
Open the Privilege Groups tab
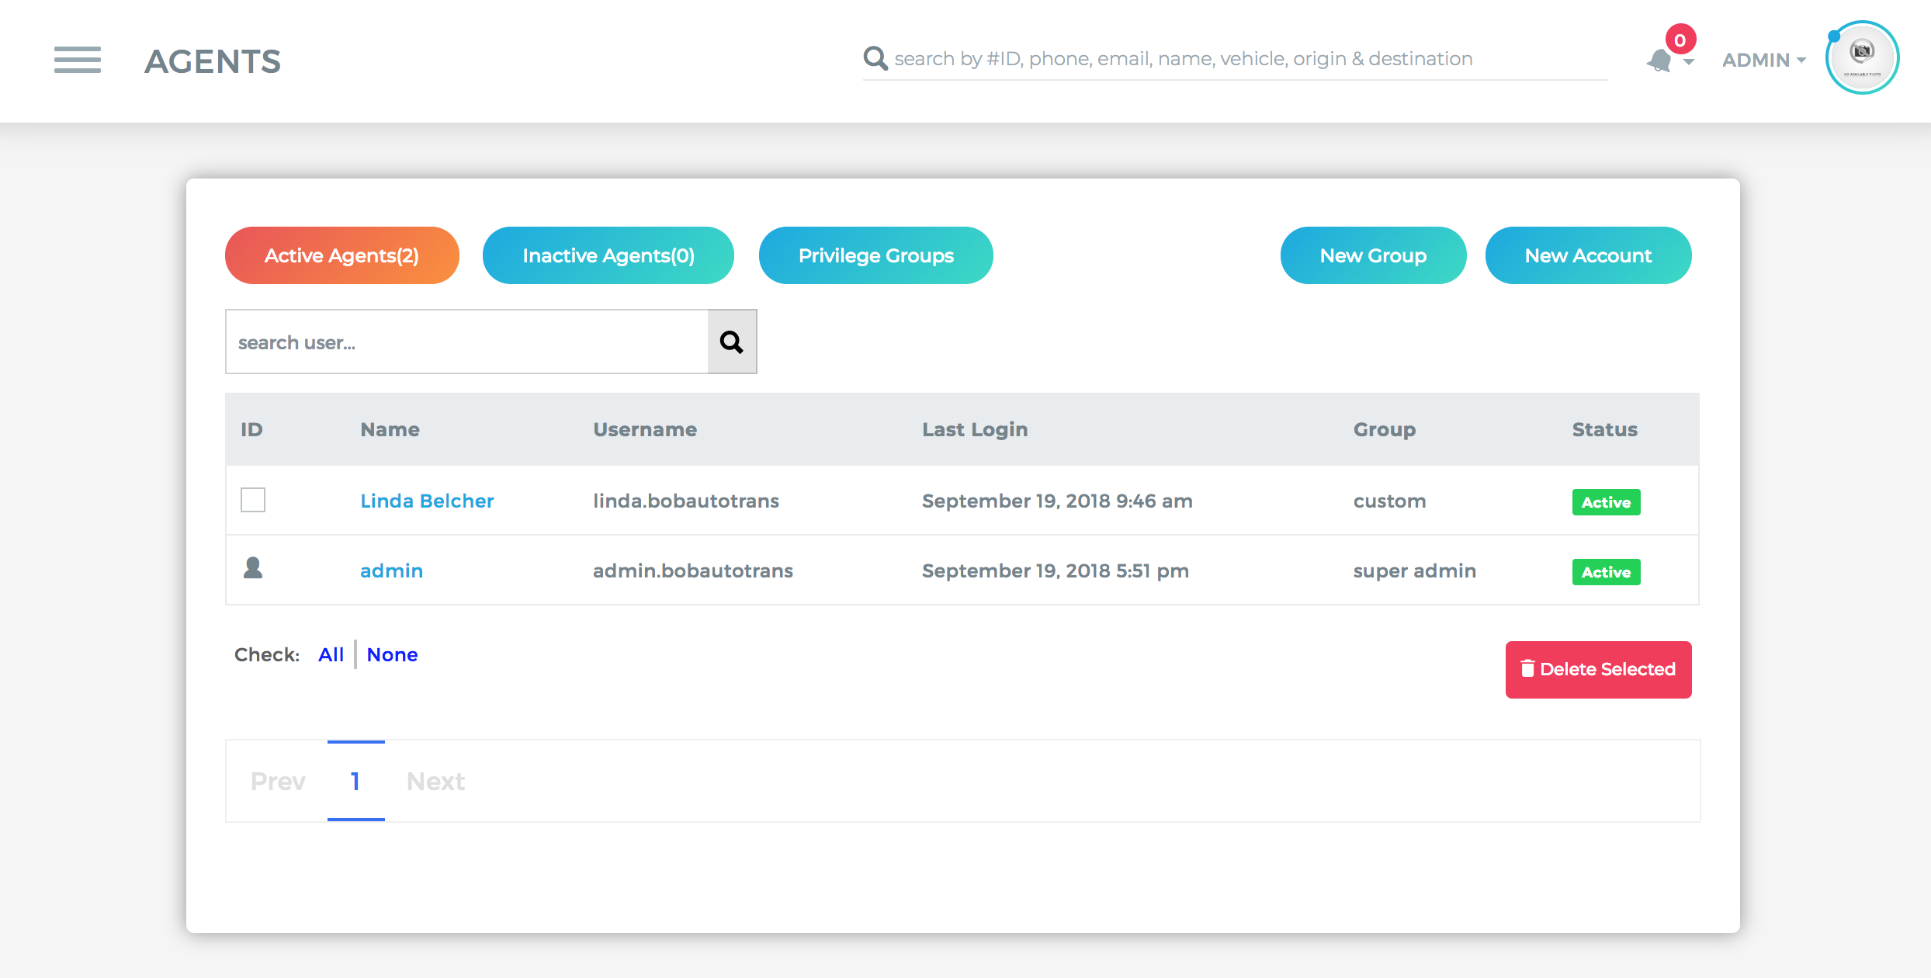876,255
